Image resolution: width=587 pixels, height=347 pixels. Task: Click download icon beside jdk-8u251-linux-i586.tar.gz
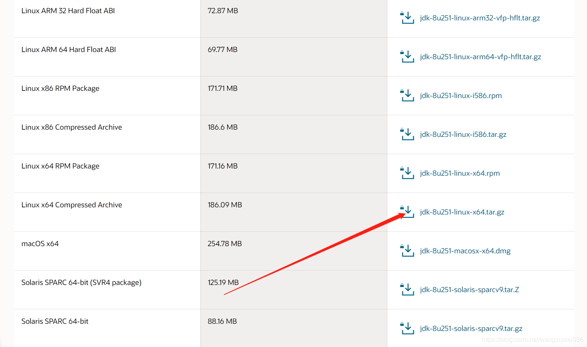click(x=407, y=134)
